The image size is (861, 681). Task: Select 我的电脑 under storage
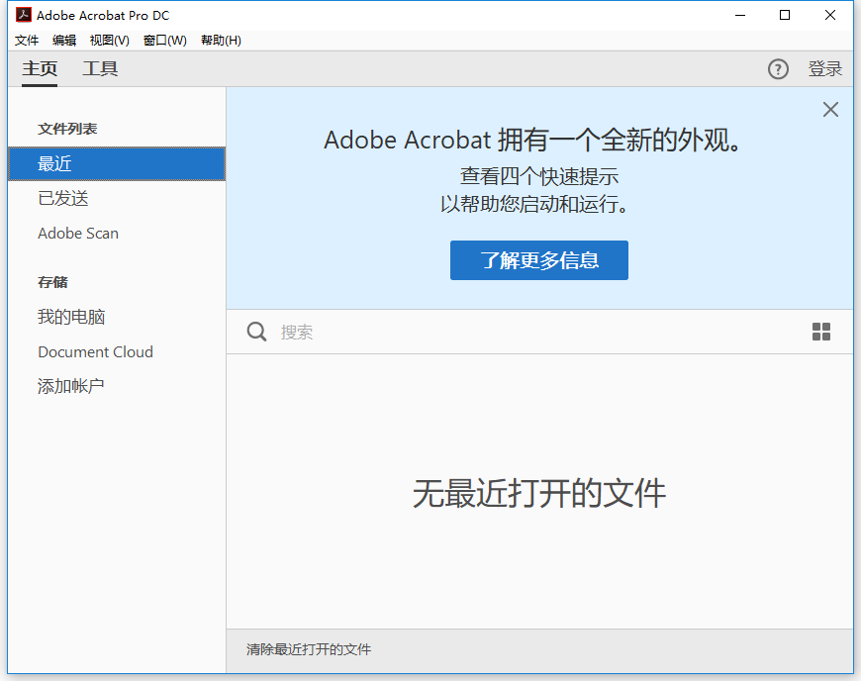click(x=117, y=317)
